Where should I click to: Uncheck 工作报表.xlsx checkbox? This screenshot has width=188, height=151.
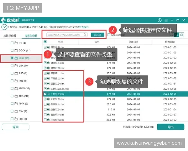[x=45, y=94]
